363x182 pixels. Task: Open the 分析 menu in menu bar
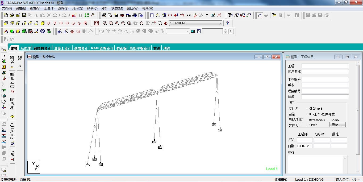[105, 8]
